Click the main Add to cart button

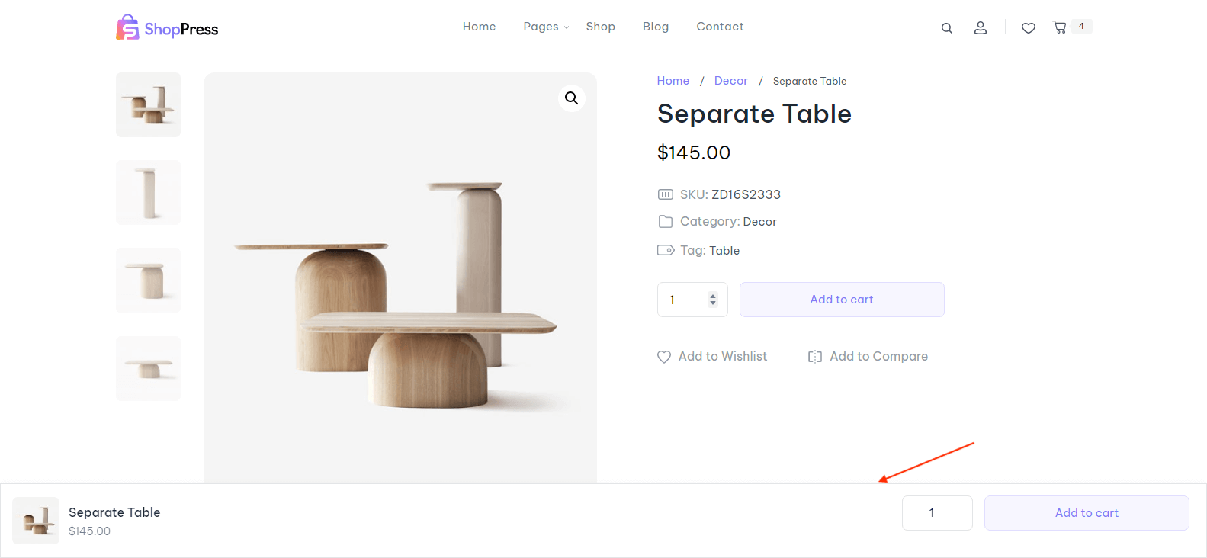click(842, 300)
